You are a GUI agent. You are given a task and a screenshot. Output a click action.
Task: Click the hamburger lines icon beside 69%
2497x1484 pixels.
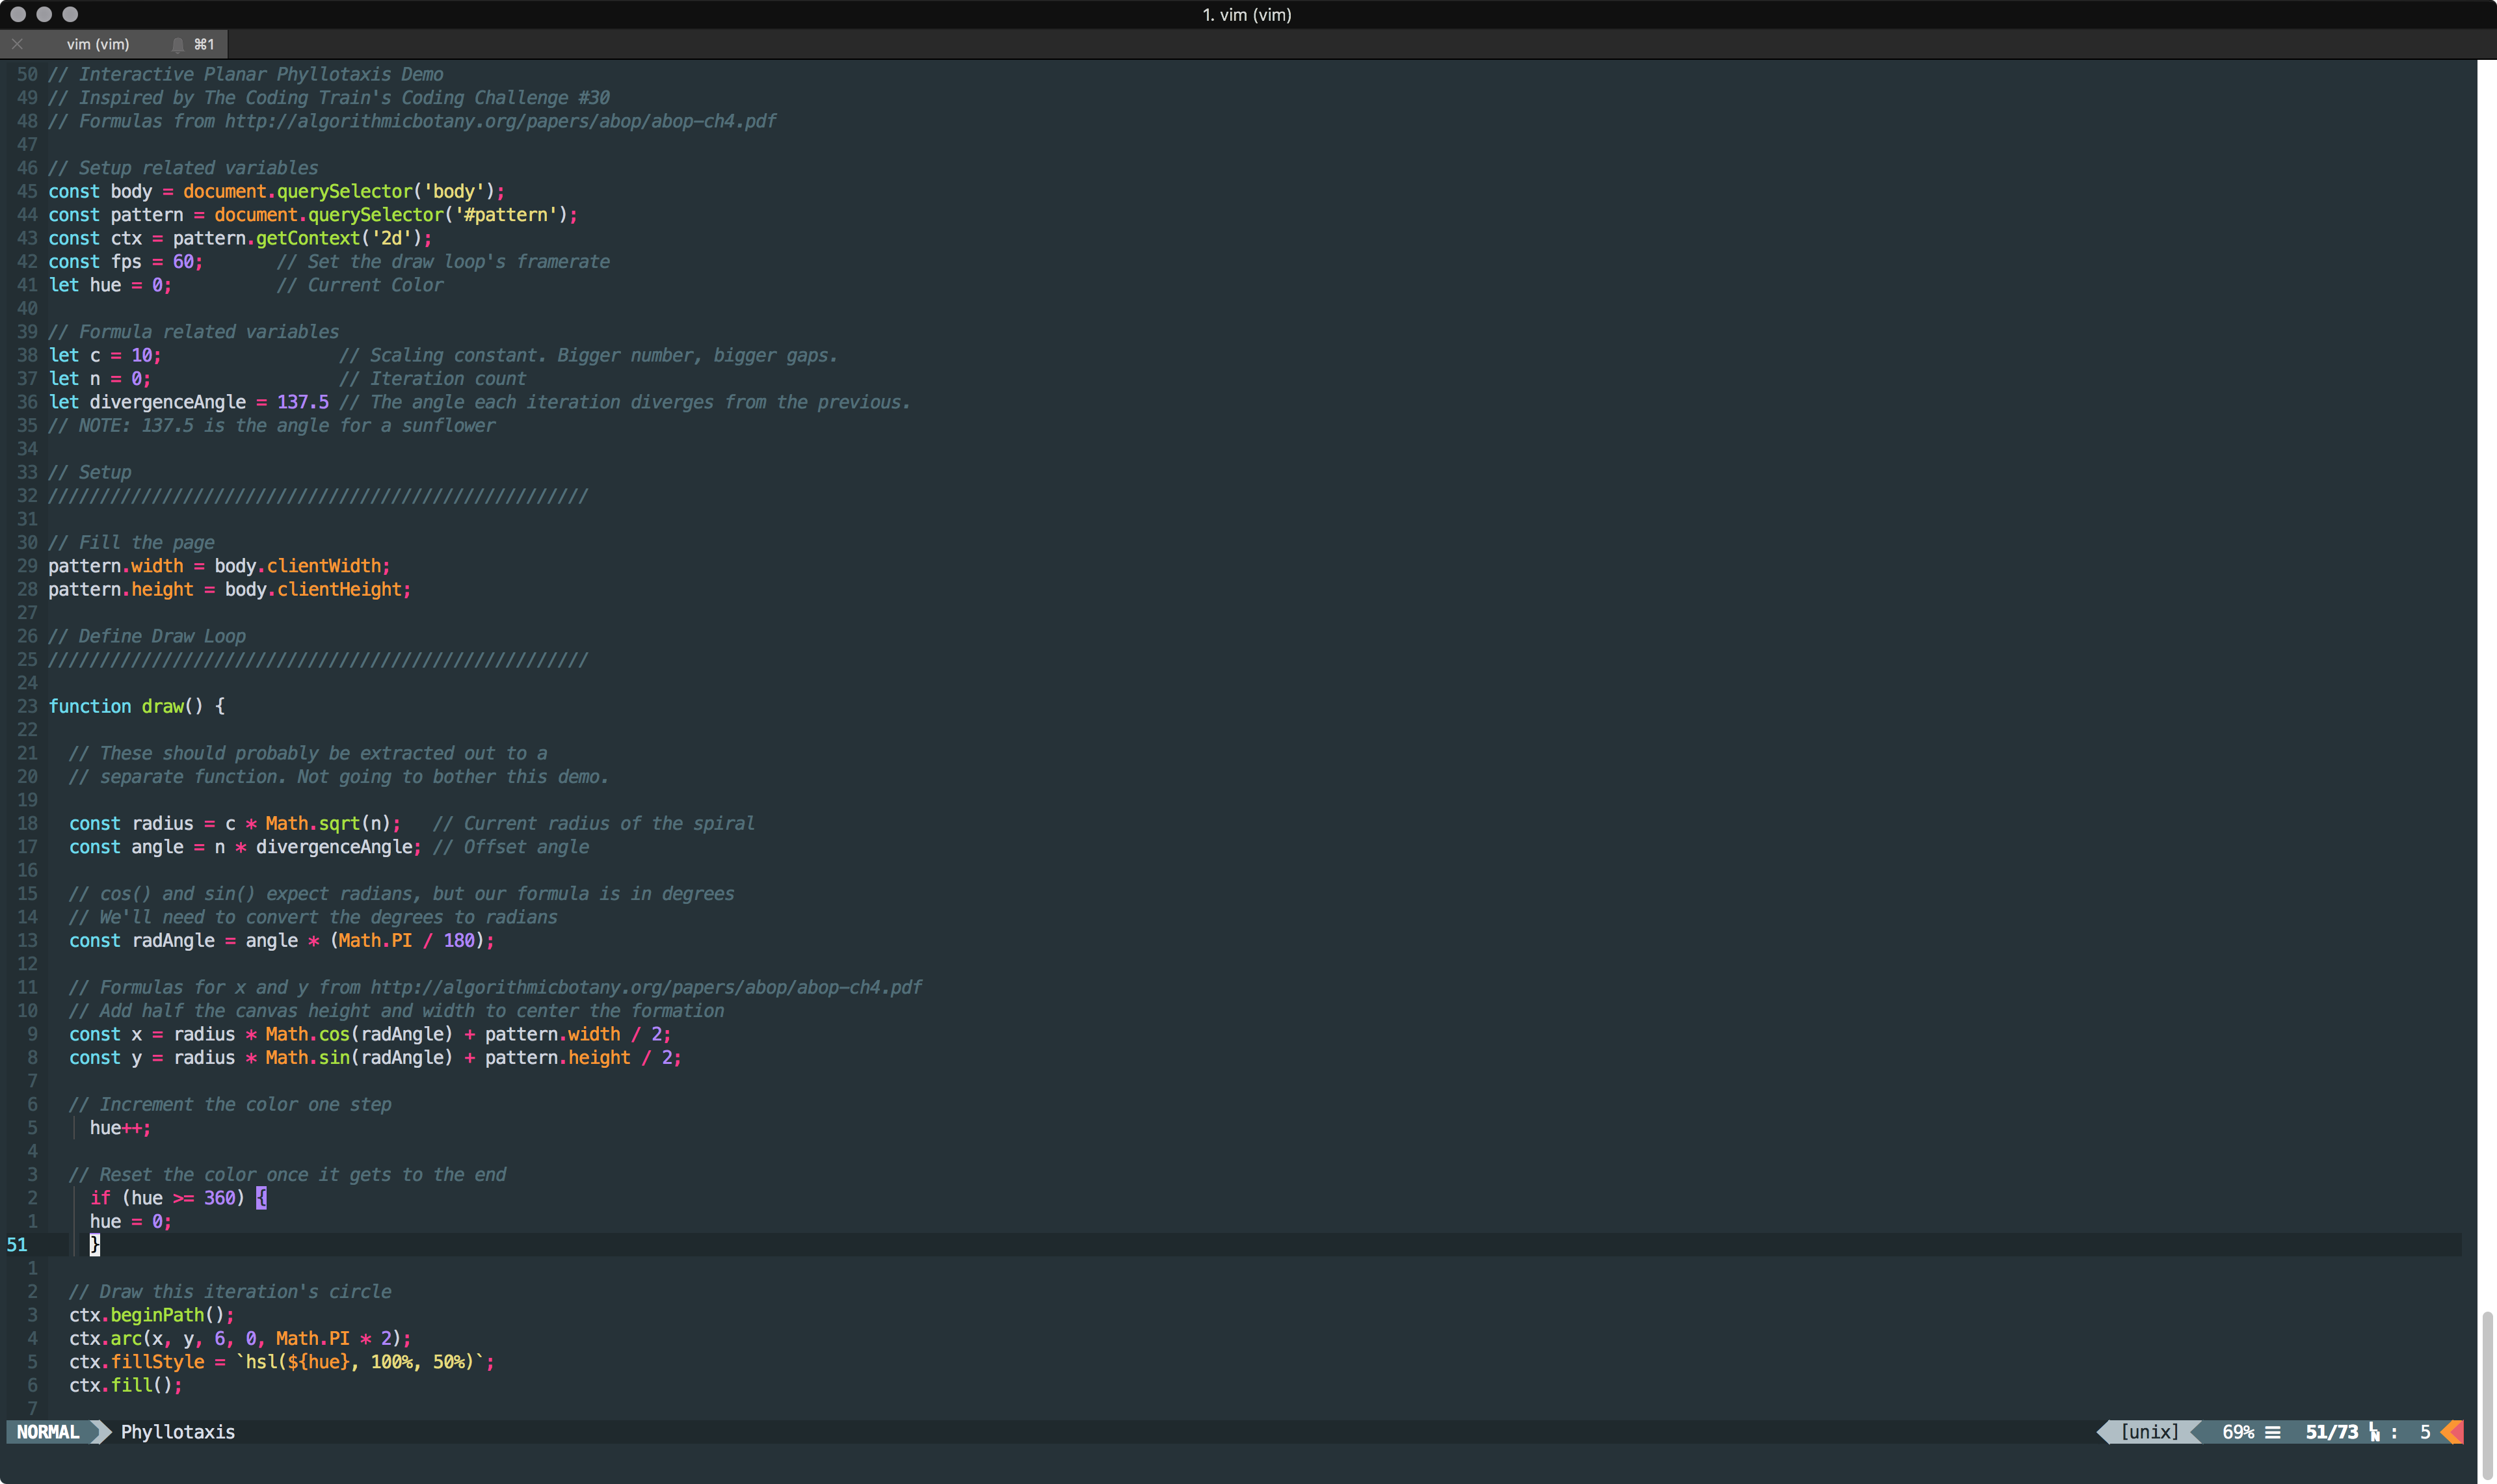(x=2272, y=1432)
